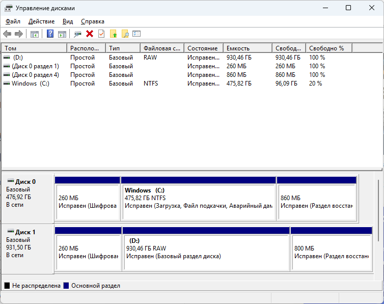Viewport: 384px width, 304px height.
Task: Click the drive icon beside Windows (C:) row
Action: [x=7, y=84]
